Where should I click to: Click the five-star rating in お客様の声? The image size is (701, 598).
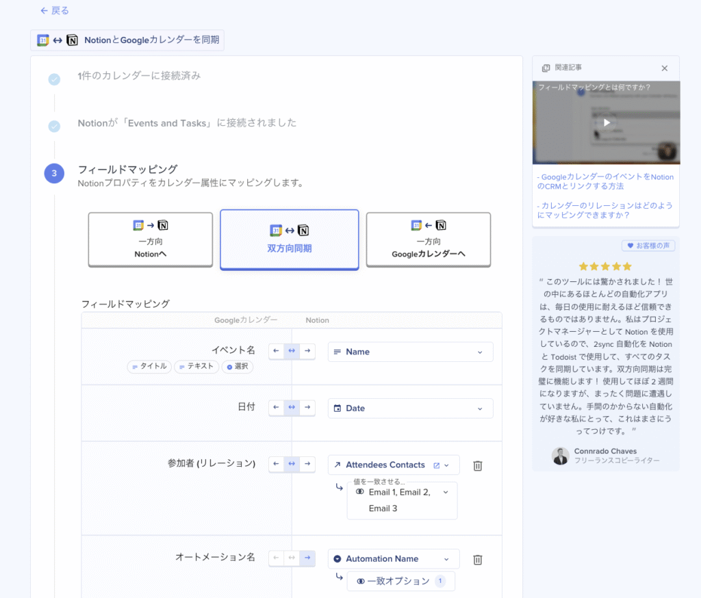click(x=605, y=266)
